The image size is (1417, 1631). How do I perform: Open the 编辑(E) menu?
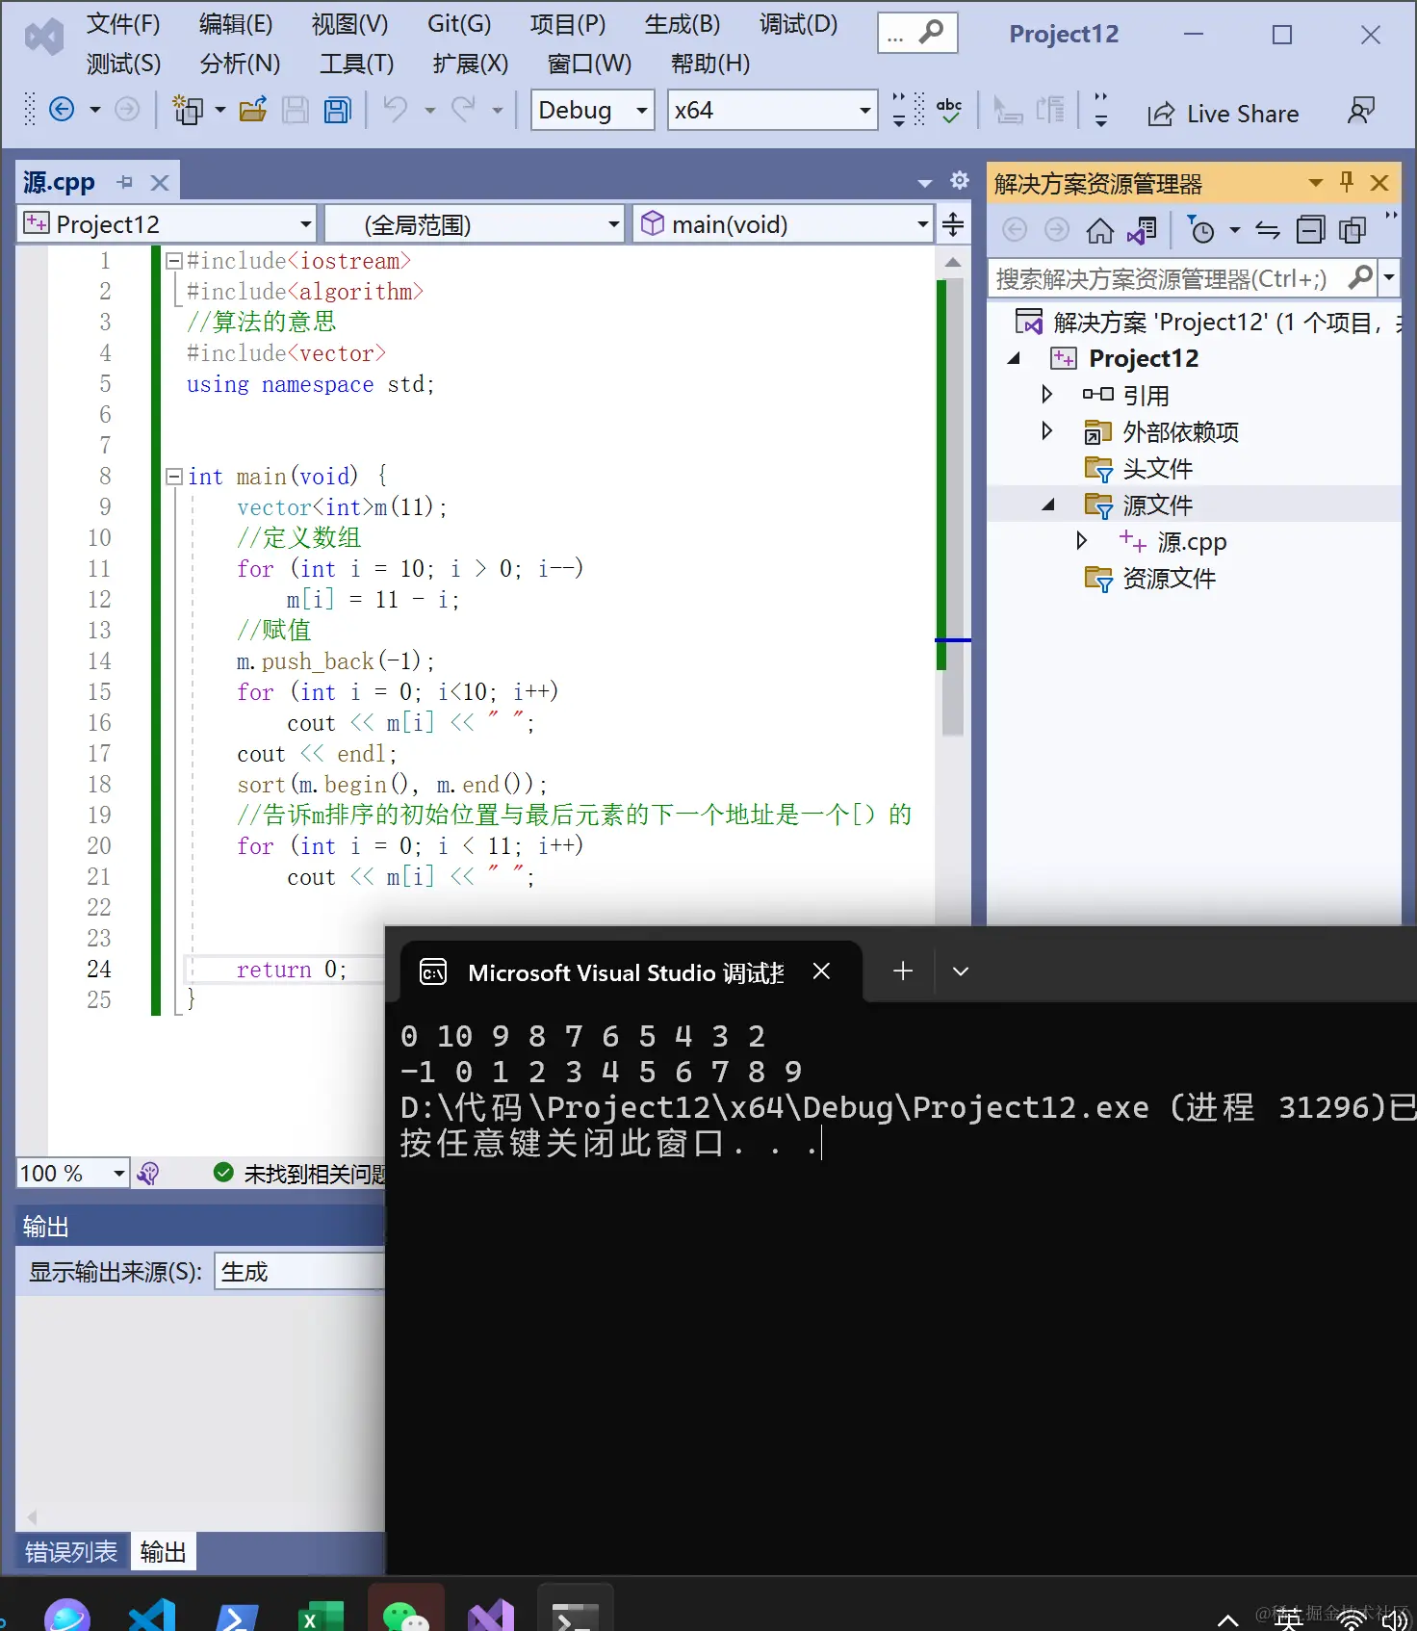coord(236,24)
